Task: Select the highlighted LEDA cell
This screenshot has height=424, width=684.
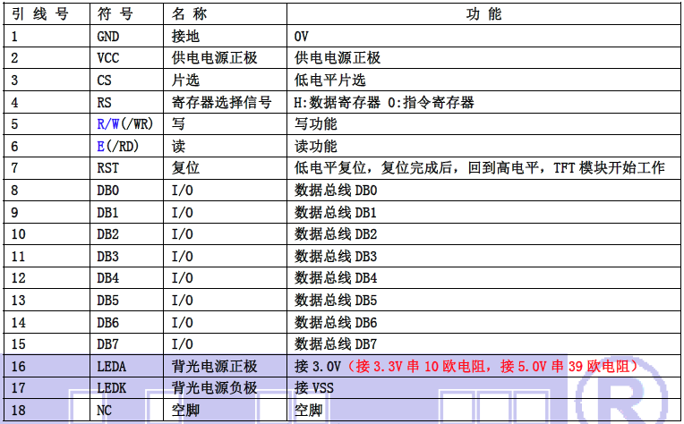Action: click(x=110, y=366)
